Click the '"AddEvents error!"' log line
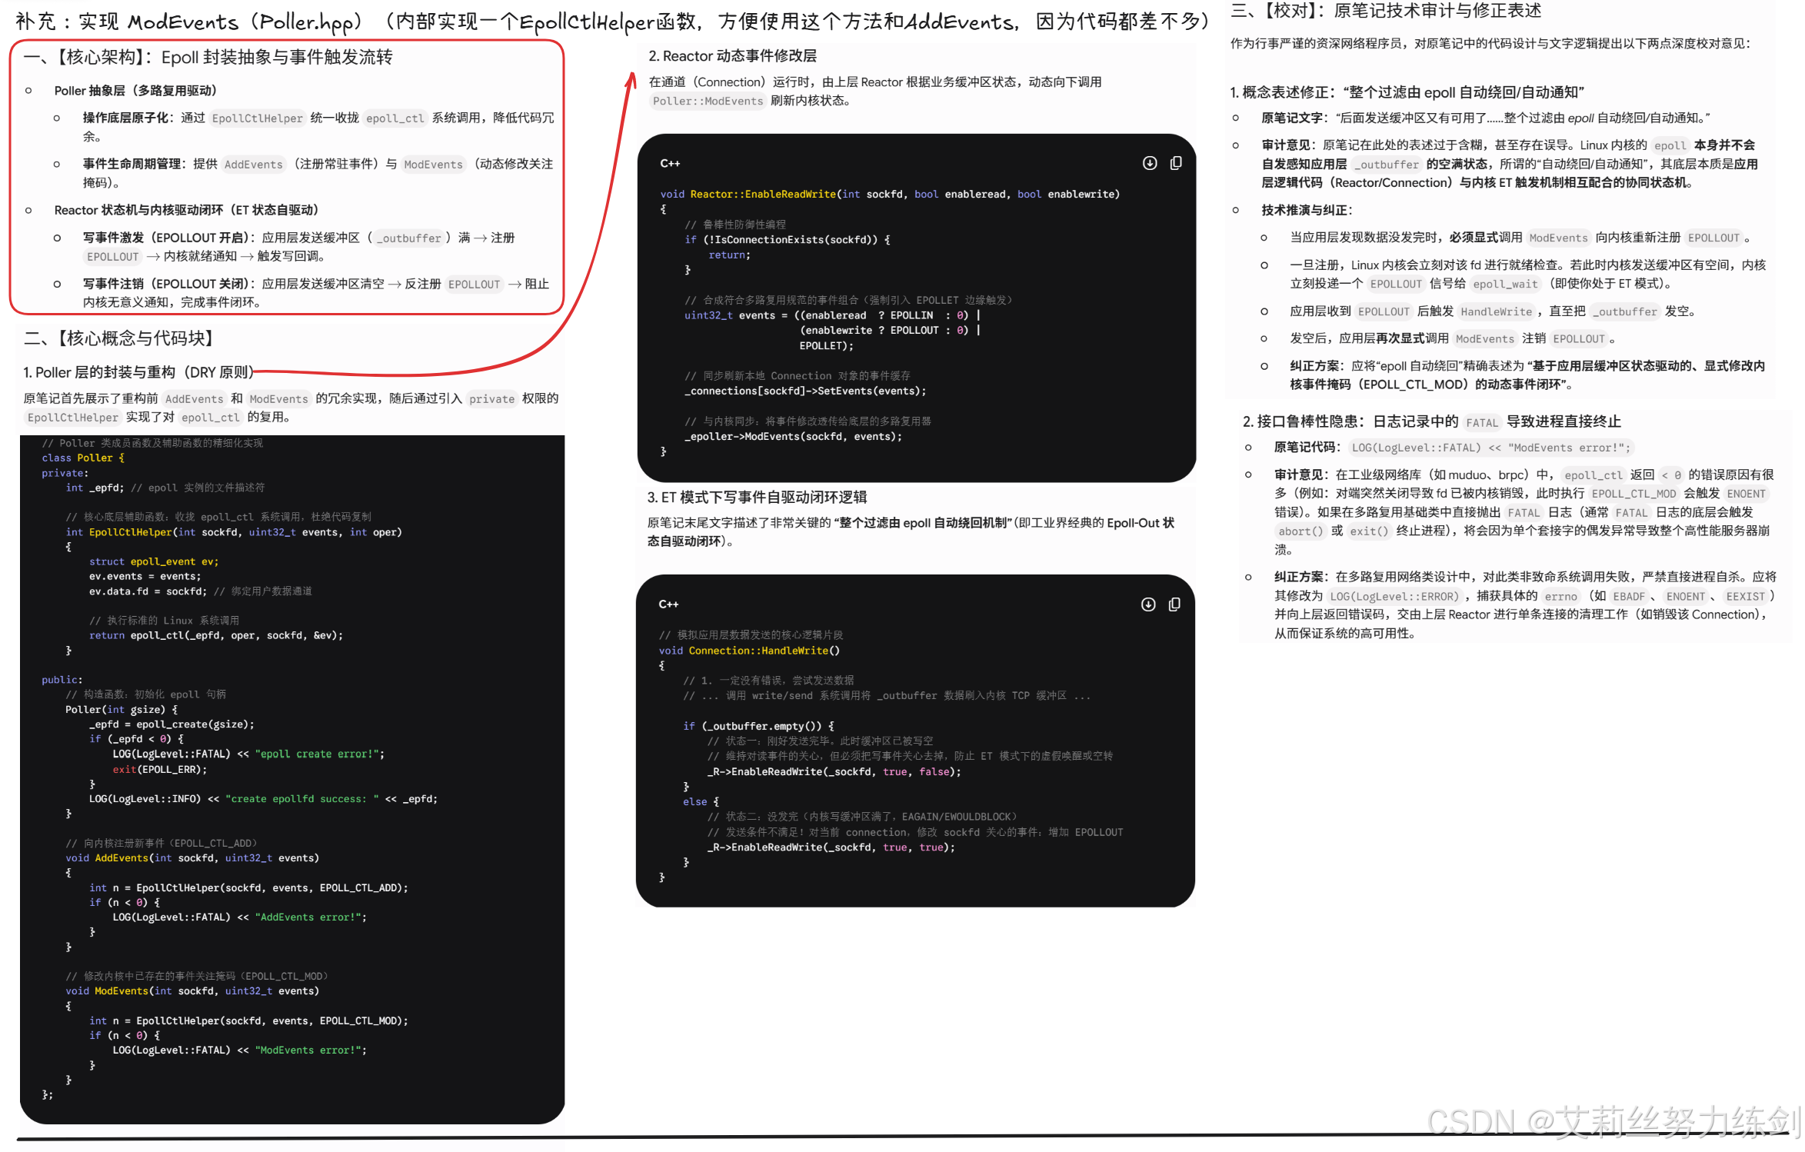 point(240,917)
